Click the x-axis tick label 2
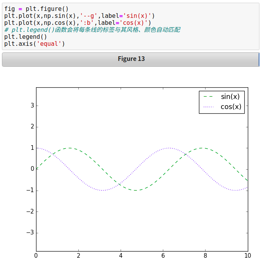The height and width of the screenshot is (262, 261). 78,255
